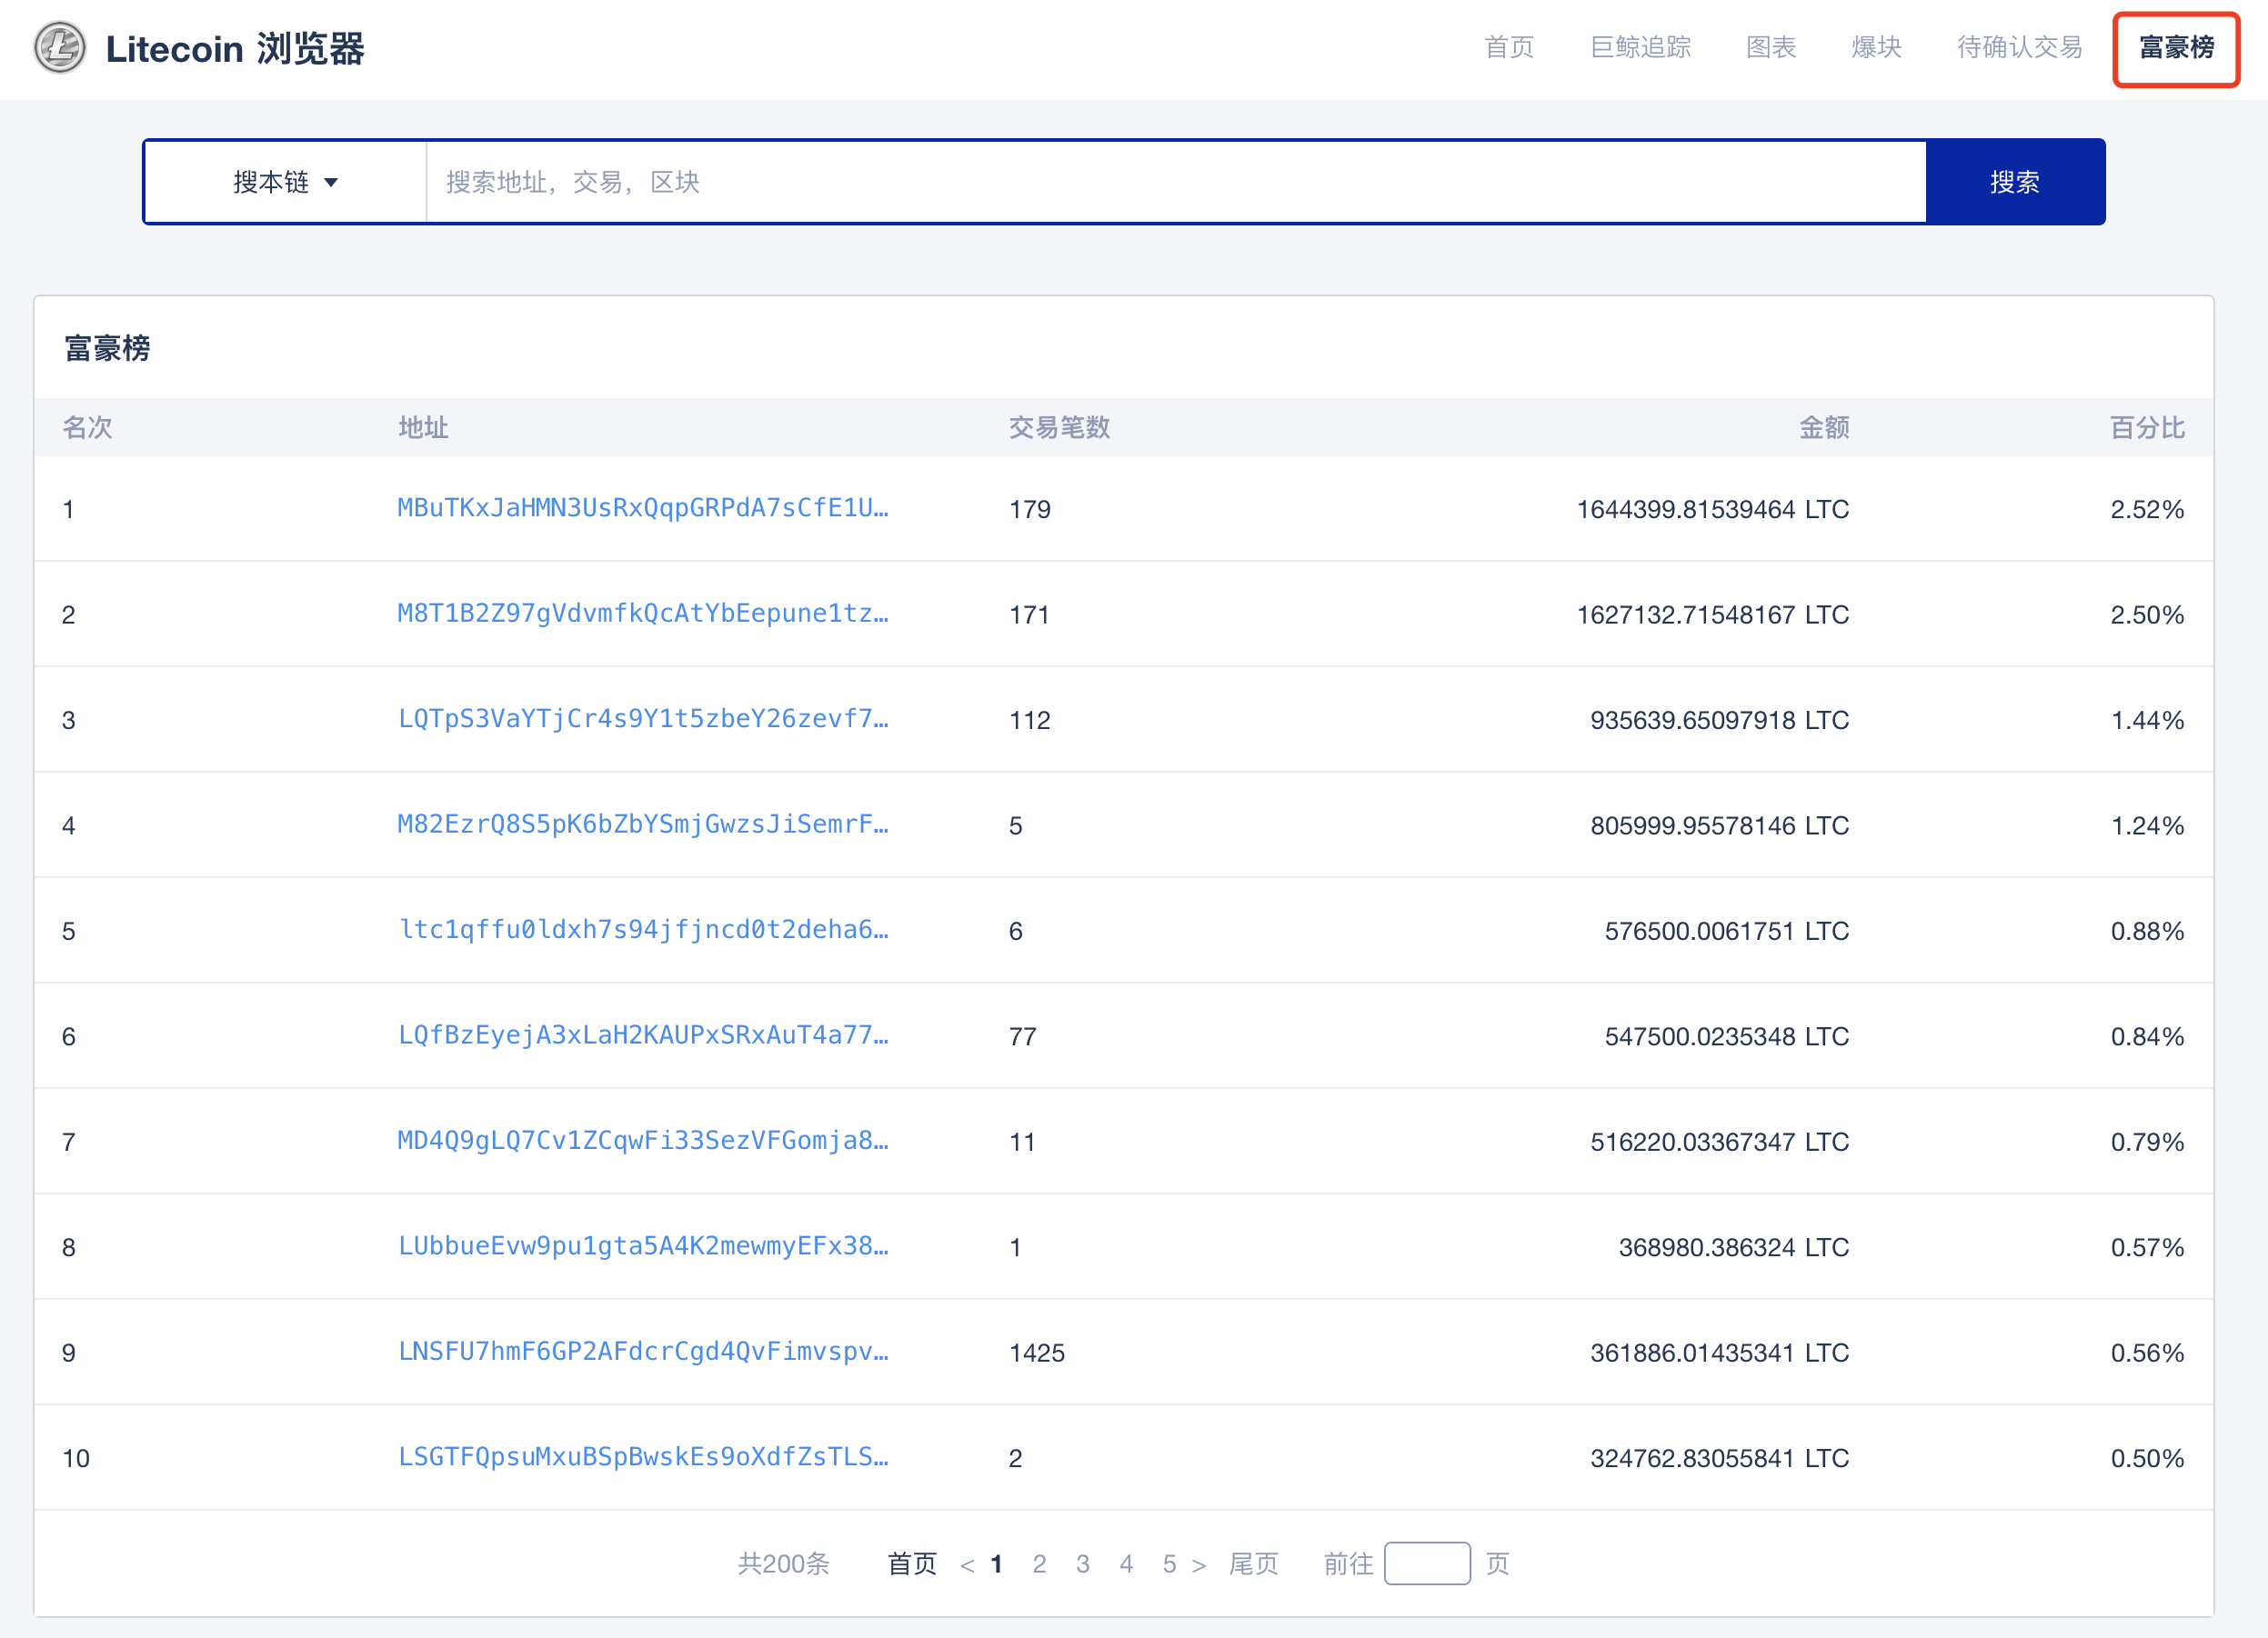Viewport: 2268px width, 1638px height.
Task: Open address M8T1B2Z97gVdvmfkQcAtYbEepune1tz…
Action: click(x=643, y=613)
